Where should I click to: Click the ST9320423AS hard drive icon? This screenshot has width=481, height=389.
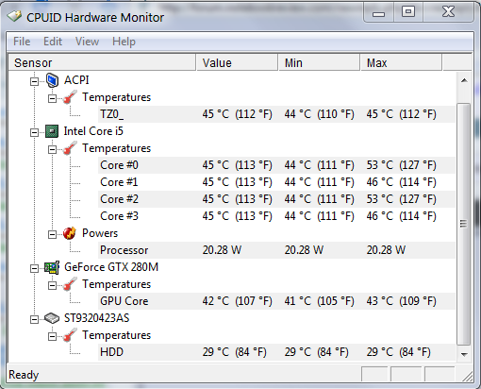point(52,318)
